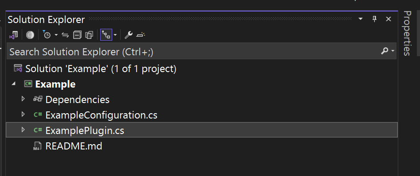
Task: Click the globe icon in Solution Explorer toolbar
Action: [x=30, y=35]
